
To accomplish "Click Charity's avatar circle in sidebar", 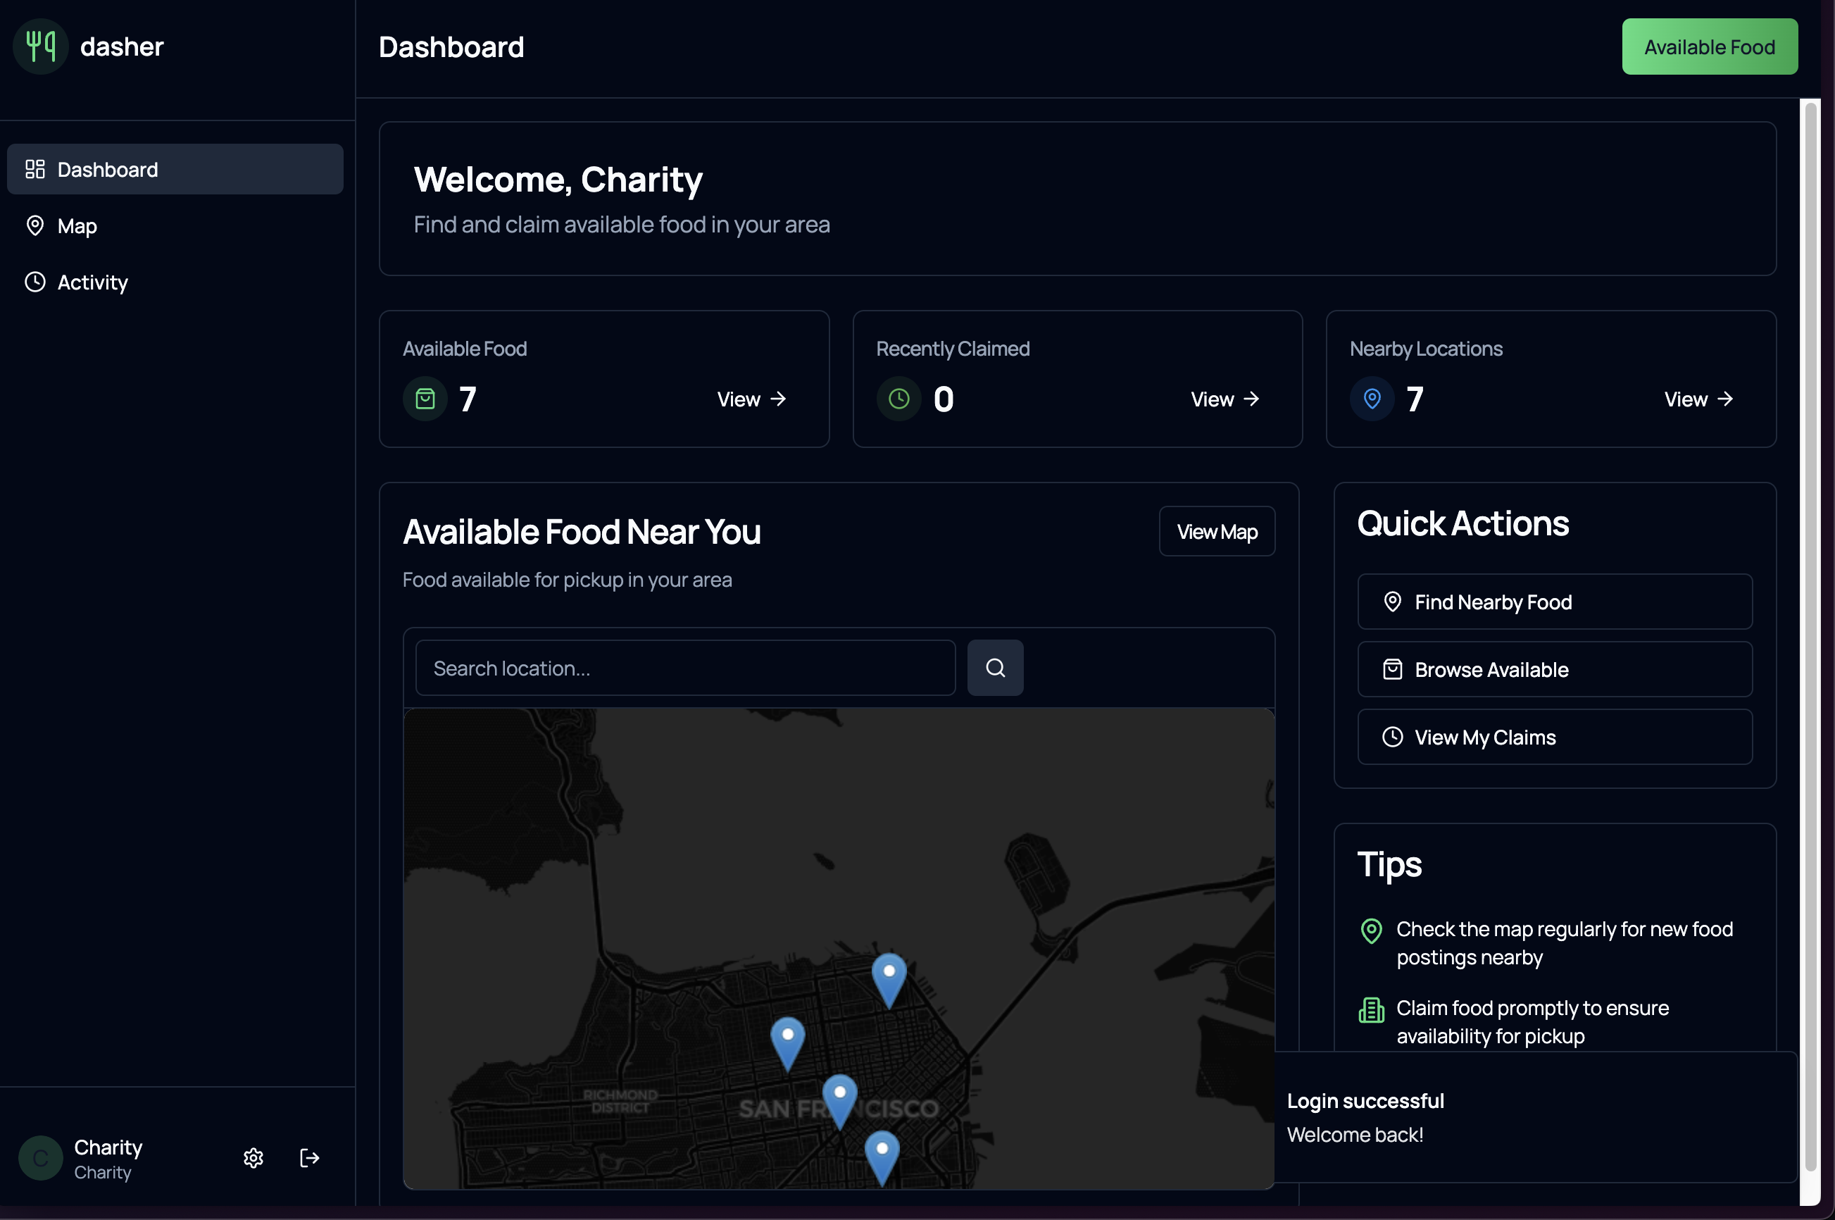I will [40, 1158].
